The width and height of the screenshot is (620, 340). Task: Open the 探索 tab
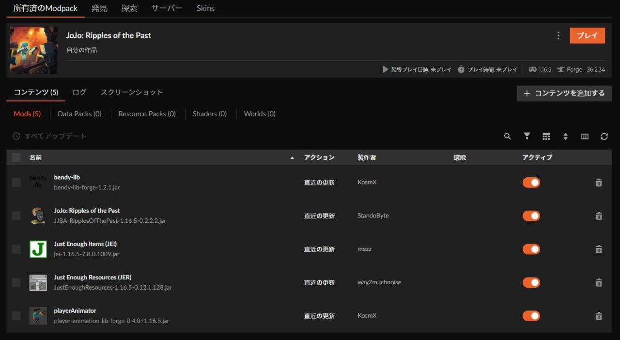coord(129,8)
